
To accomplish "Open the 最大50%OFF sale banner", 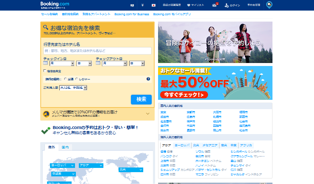I will point(215,83).
